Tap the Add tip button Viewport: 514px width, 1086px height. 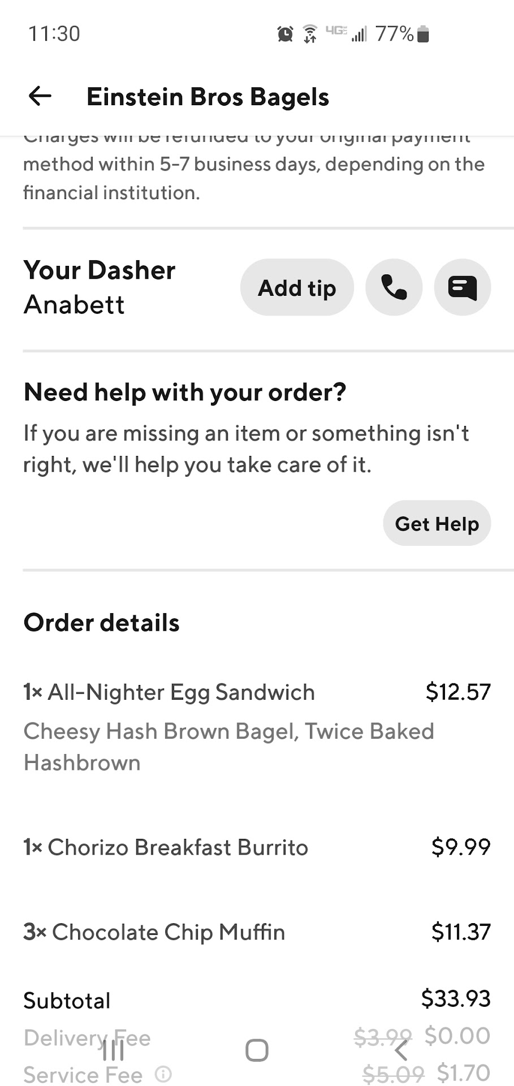pyautogui.click(x=297, y=287)
